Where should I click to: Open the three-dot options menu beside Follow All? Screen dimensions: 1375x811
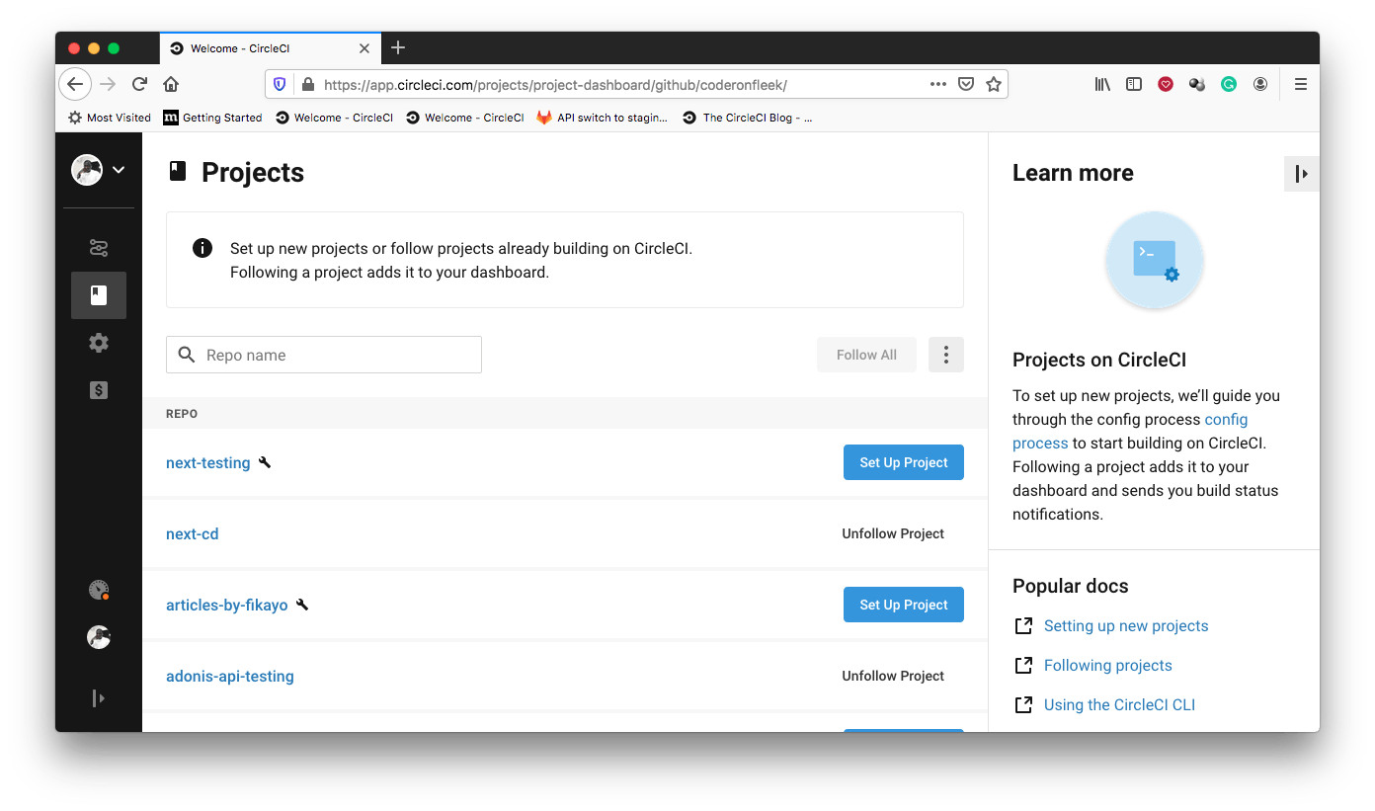[945, 355]
